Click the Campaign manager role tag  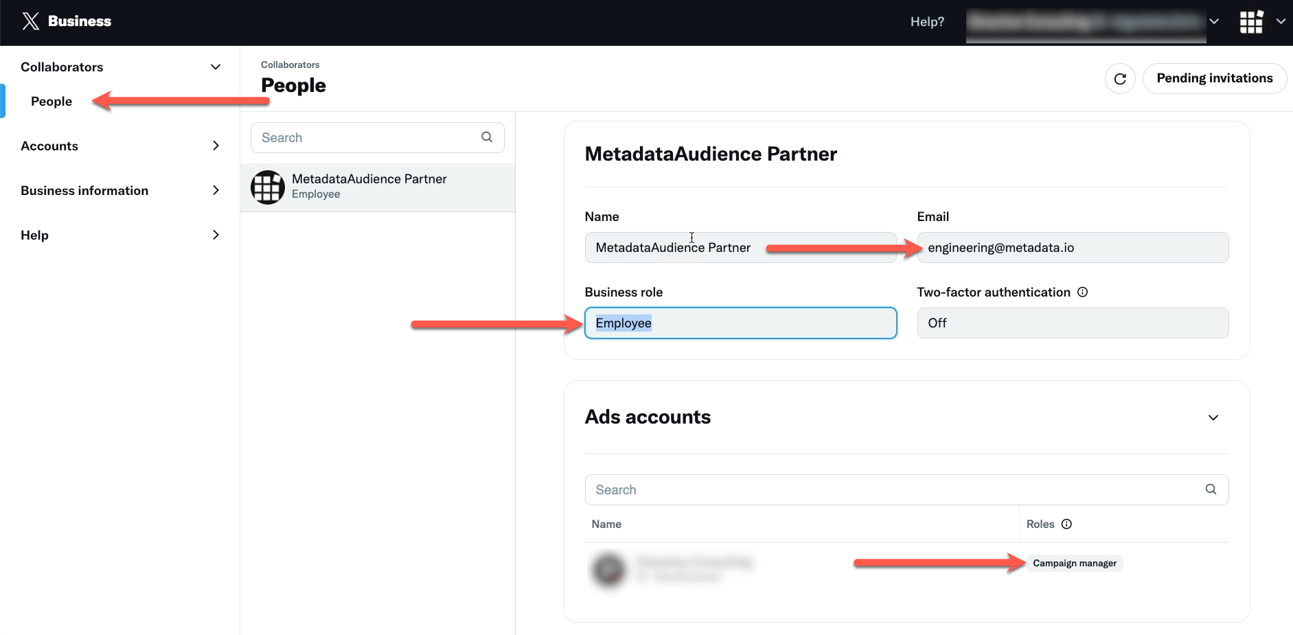tap(1074, 564)
